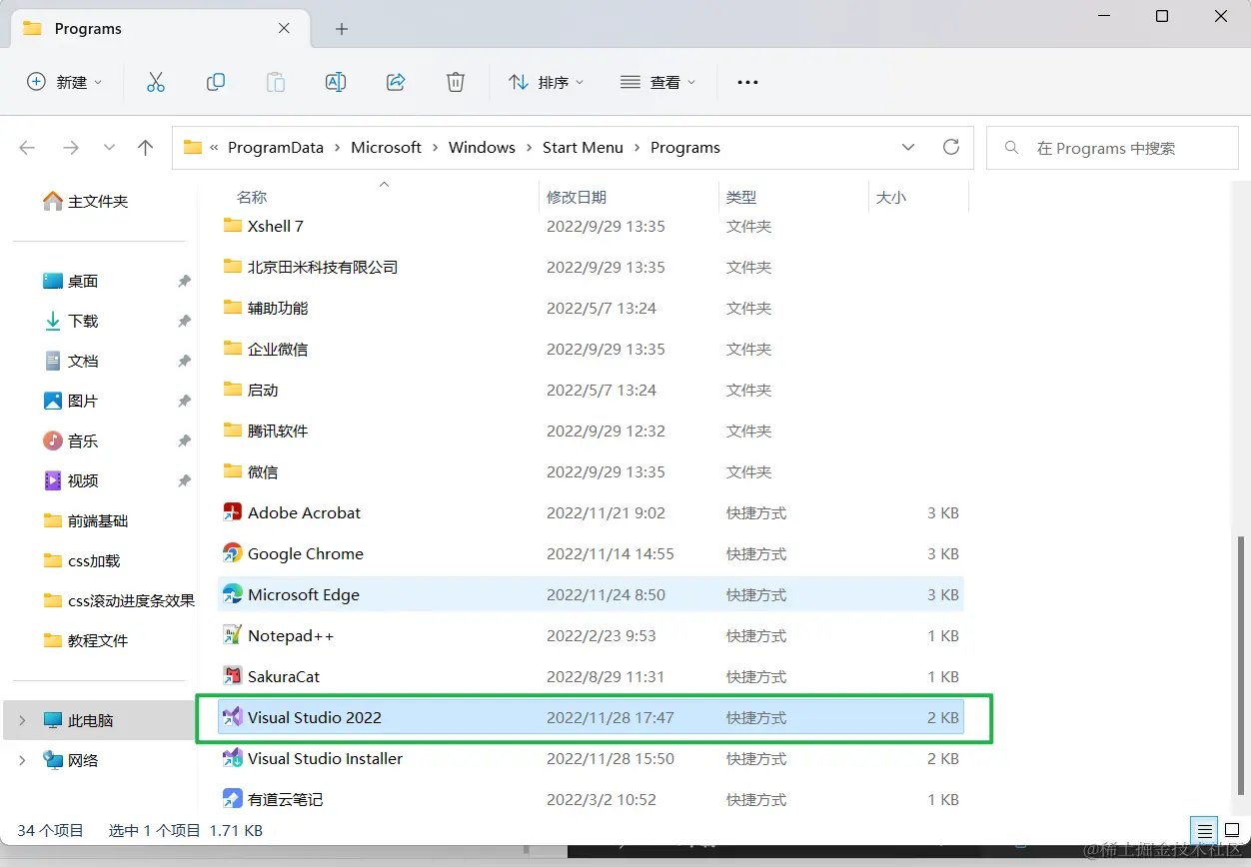Open the 排序 sort dropdown
This screenshot has width=1251, height=867.
pos(546,82)
